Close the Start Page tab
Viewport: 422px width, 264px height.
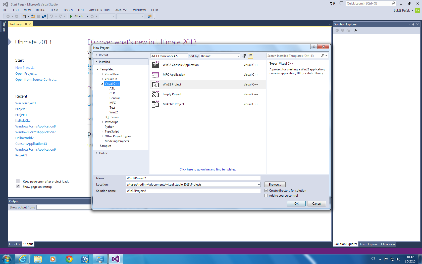click(x=30, y=24)
